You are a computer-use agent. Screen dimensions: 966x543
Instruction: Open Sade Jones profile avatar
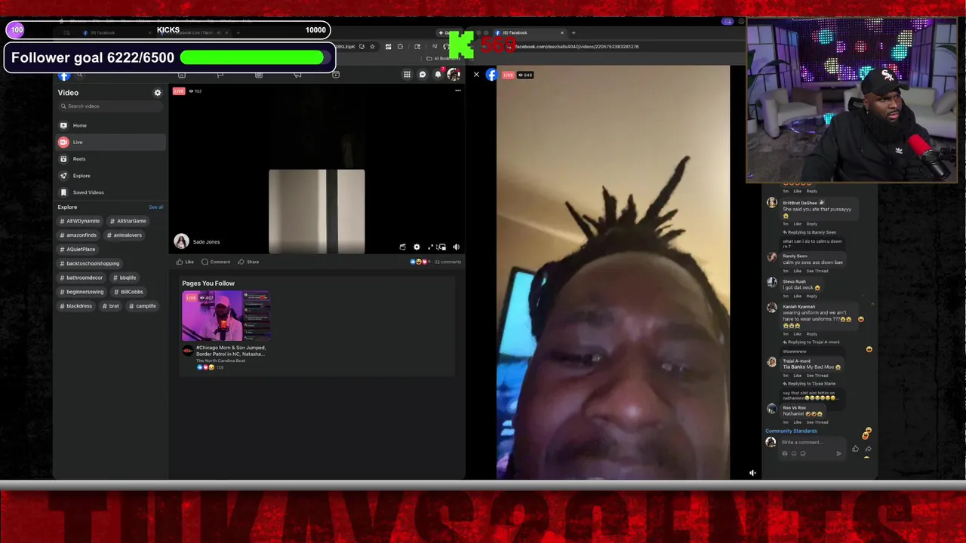[181, 241]
